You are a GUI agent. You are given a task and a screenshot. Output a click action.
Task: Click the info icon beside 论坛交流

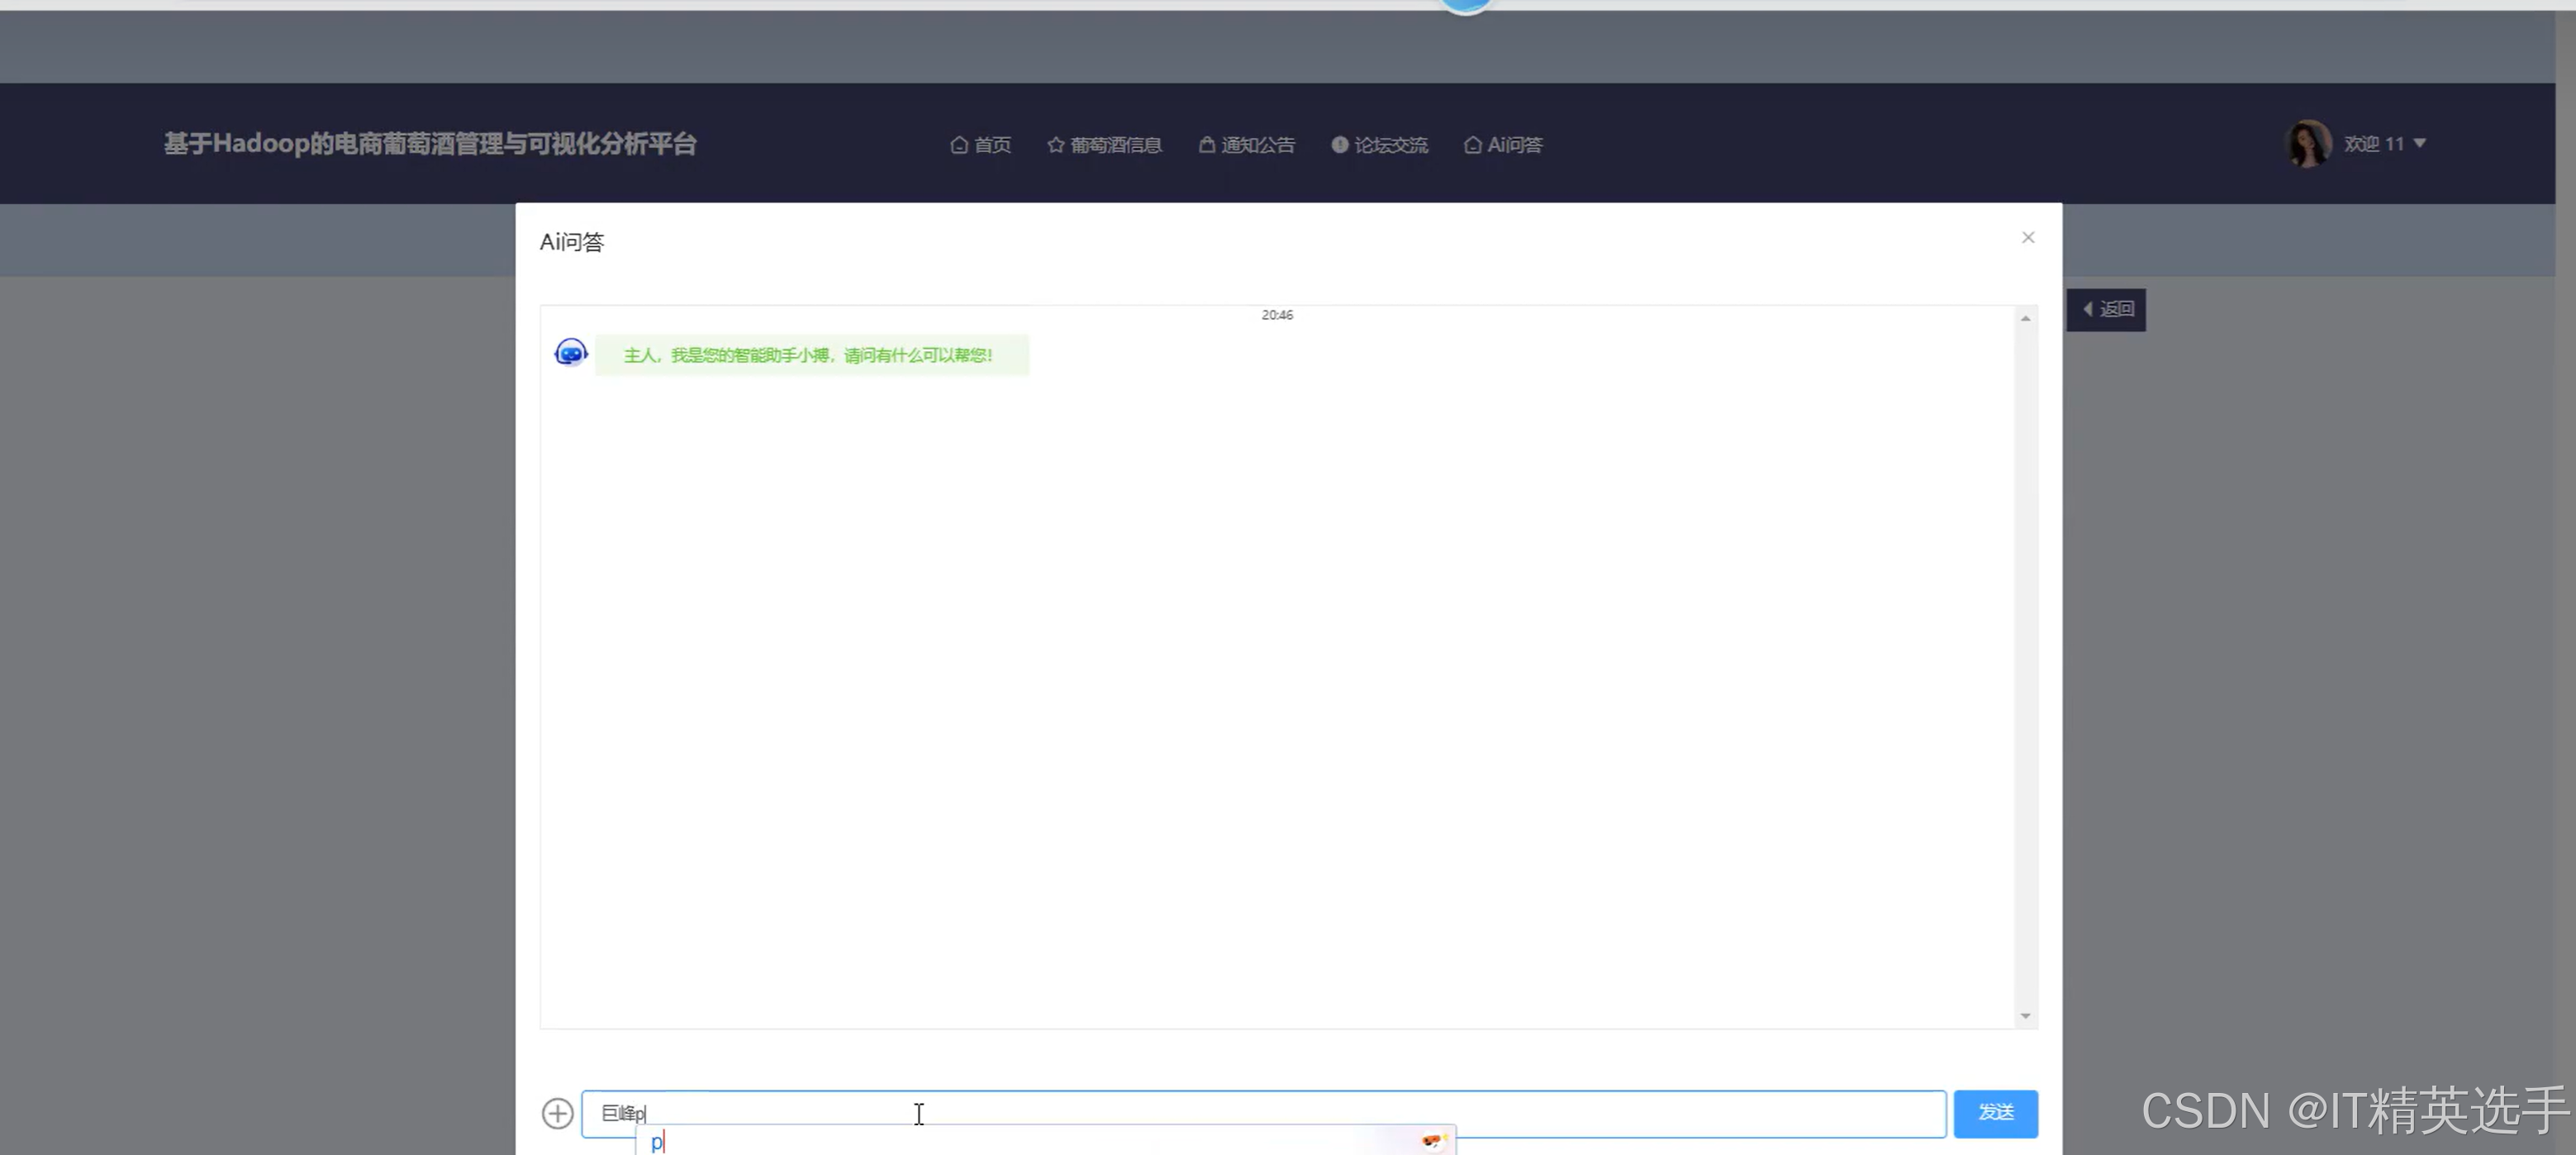point(1339,145)
